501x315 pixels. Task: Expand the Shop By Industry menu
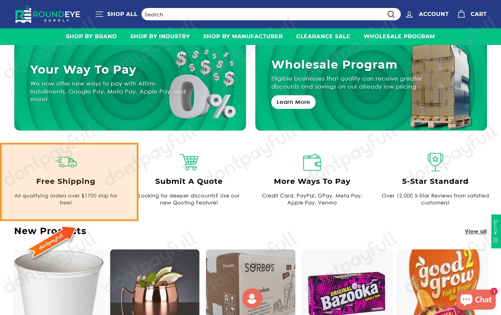[160, 36]
